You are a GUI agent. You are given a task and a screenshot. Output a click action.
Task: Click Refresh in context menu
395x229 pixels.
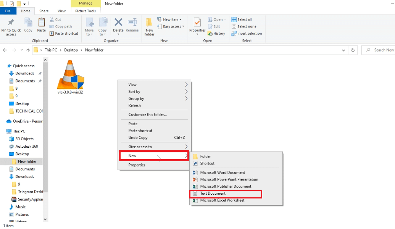coord(154,105)
